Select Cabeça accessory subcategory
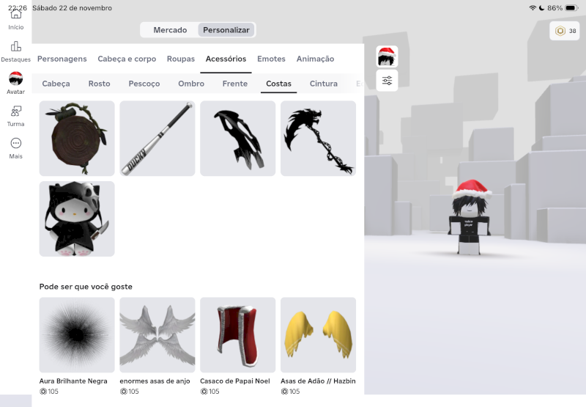 point(56,84)
